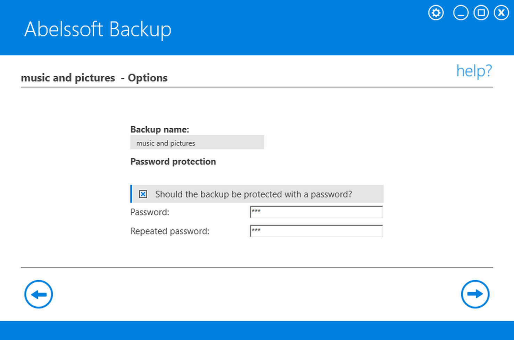Maximize the Abelssoft Backup window
This screenshot has height=340, width=514.
click(x=481, y=13)
